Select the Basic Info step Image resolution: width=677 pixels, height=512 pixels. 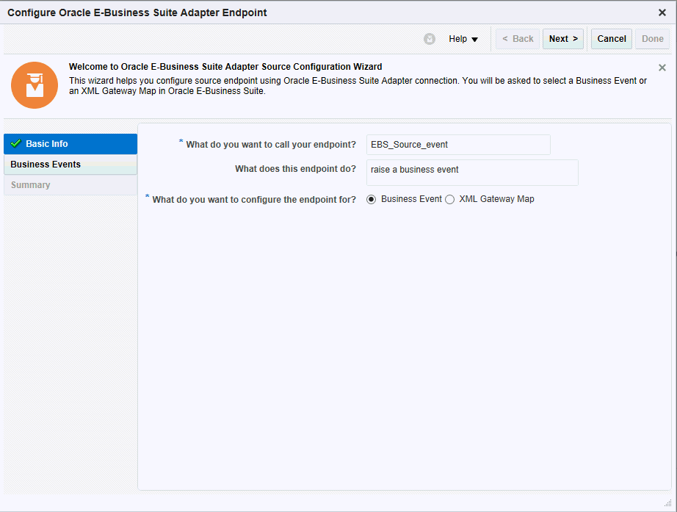coord(70,144)
